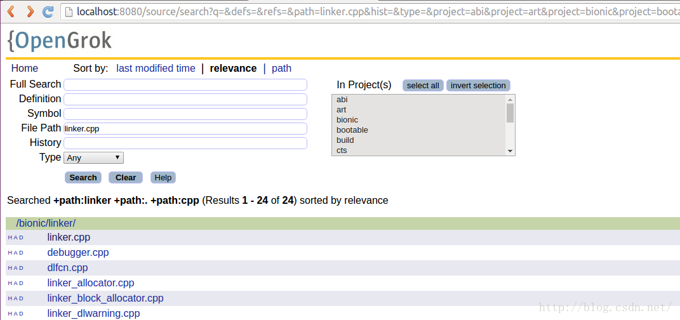680x320 pixels.
Task: Open the linker.cpp result file
Action: click(69, 237)
